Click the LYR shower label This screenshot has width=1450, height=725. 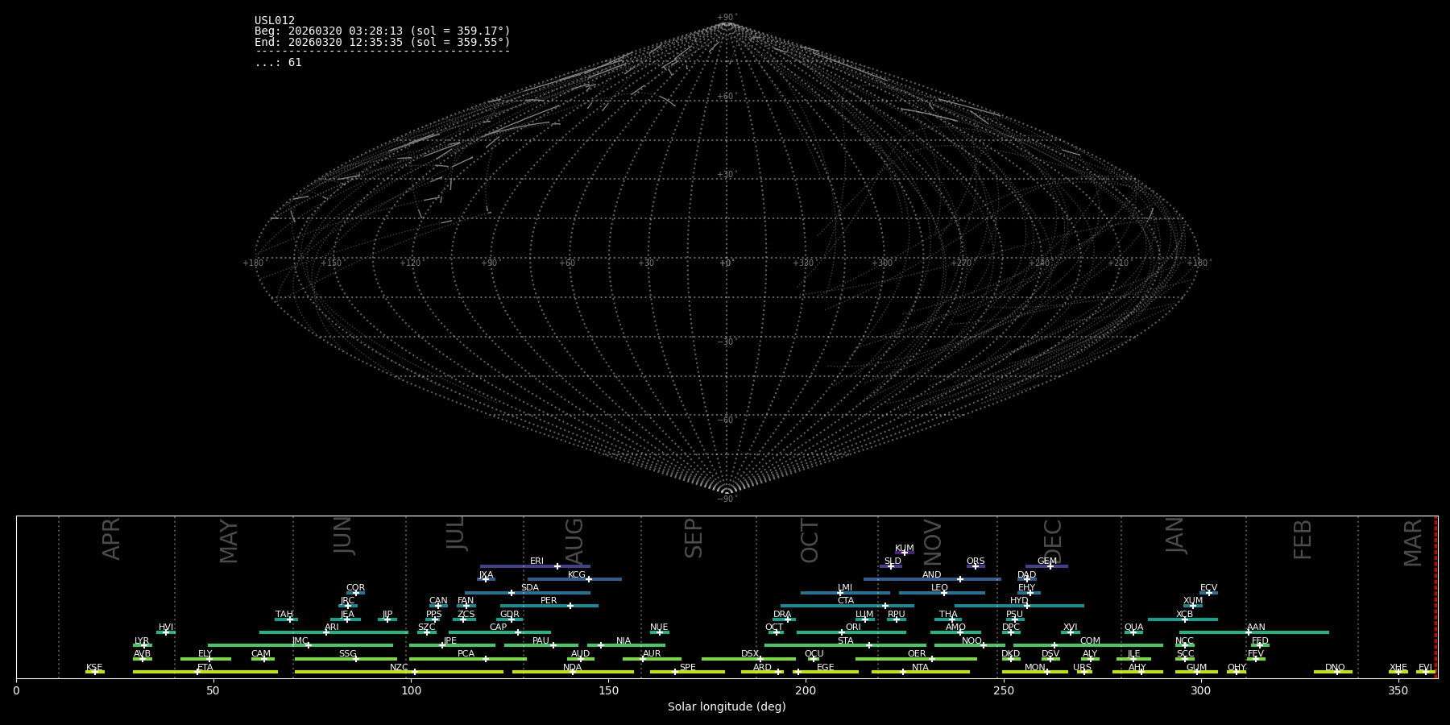[x=142, y=641]
